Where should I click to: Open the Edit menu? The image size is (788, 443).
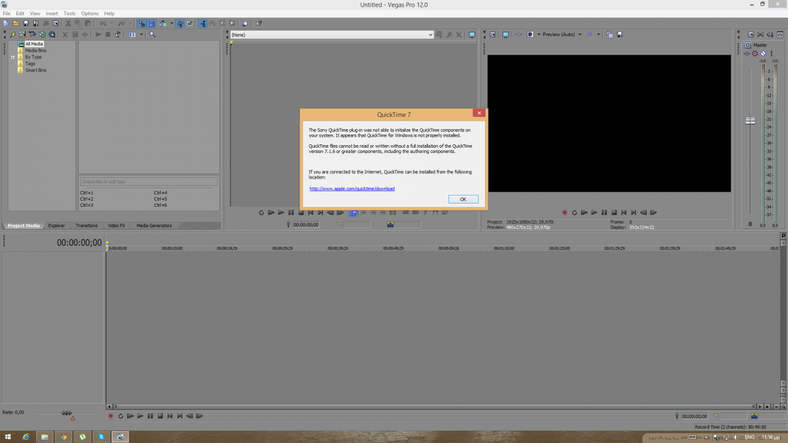click(20, 13)
